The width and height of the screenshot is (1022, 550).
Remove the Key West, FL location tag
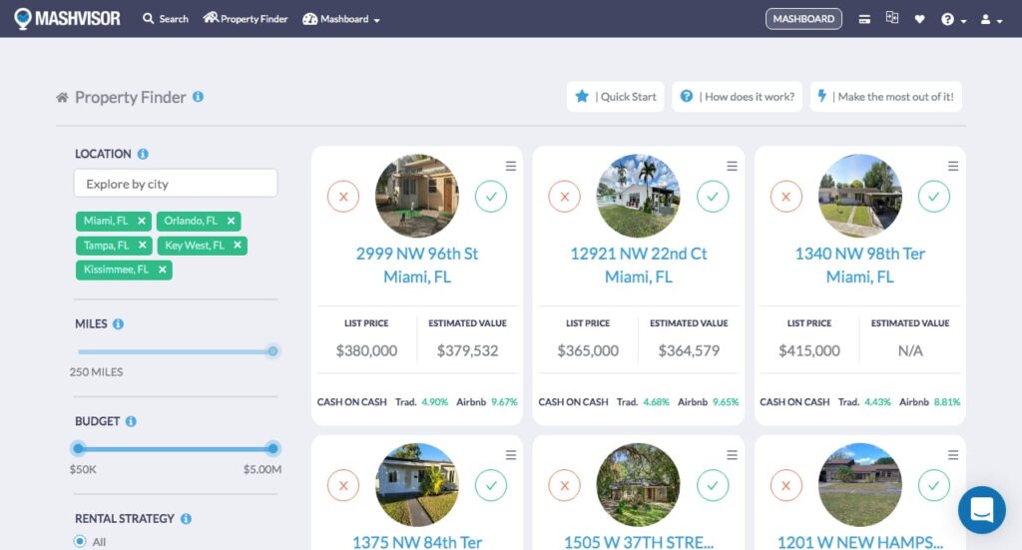pos(237,246)
